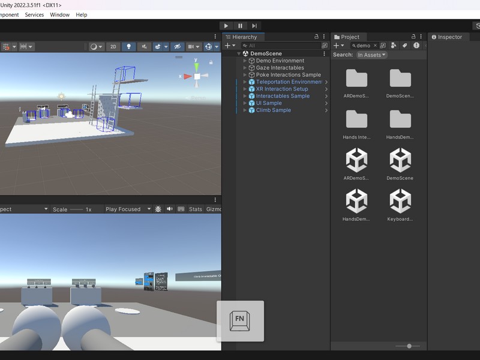The image size is (480, 360).
Task: Click the search-by-label icon in Project panel
Action: tap(404, 46)
